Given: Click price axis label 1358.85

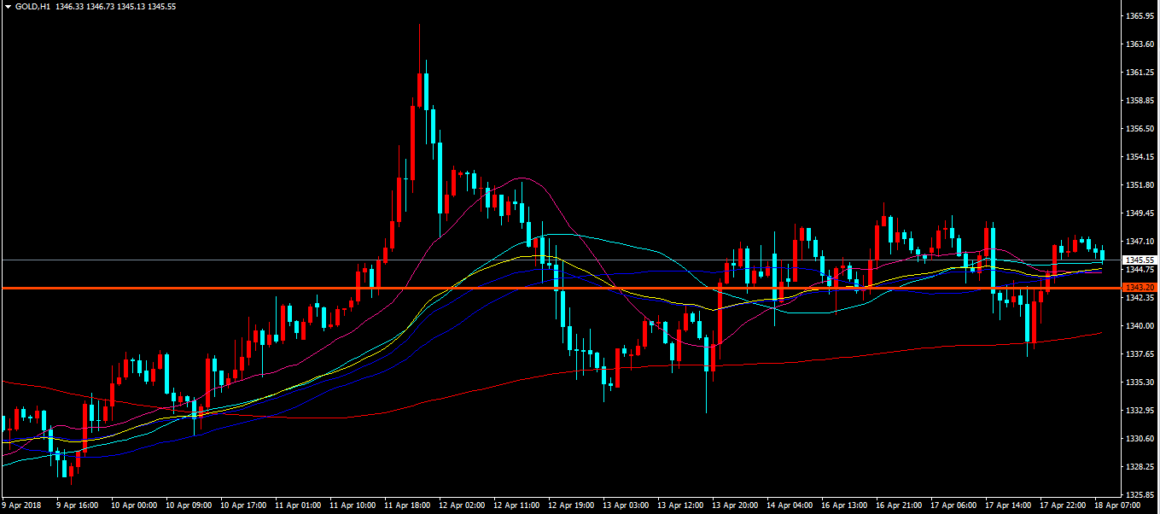Looking at the screenshot, I should (1140, 101).
